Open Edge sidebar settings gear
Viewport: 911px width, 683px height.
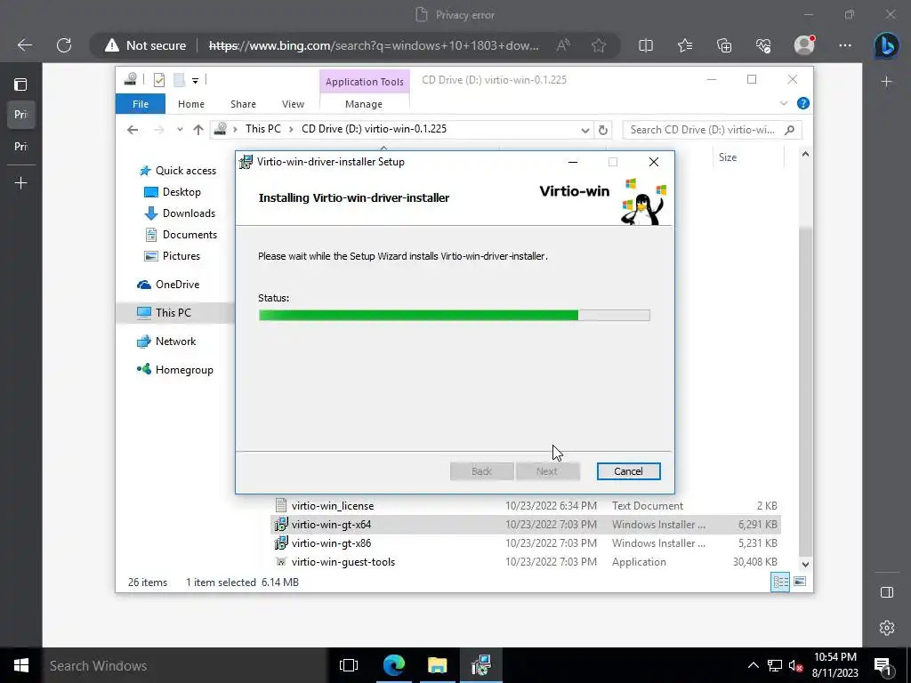[x=887, y=628]
